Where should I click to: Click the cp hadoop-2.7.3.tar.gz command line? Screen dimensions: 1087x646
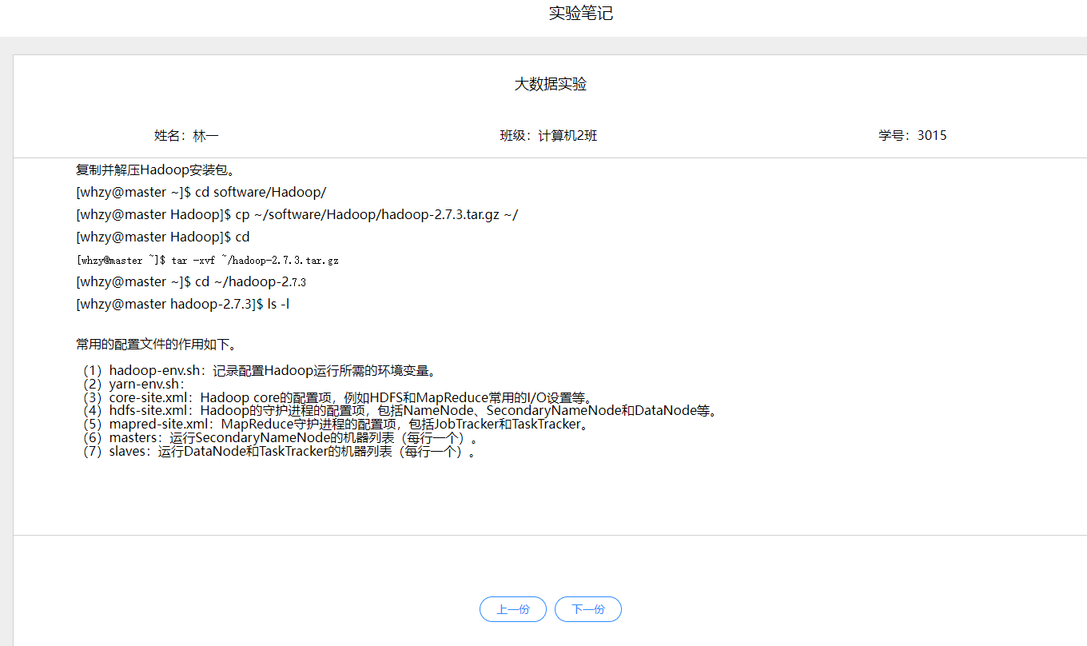click(x=297, y=215)
